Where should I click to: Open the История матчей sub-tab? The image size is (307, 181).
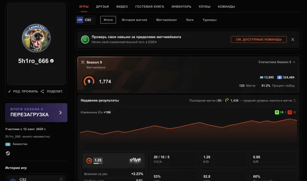click(134, 20)
